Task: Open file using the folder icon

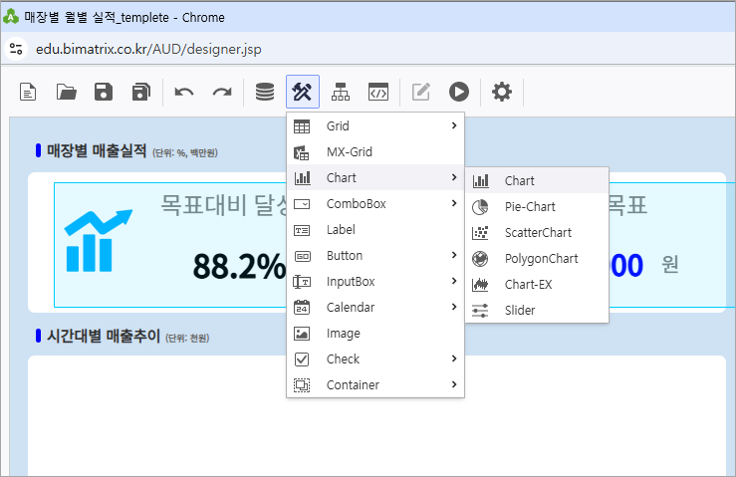Action: tap(67, 93)
